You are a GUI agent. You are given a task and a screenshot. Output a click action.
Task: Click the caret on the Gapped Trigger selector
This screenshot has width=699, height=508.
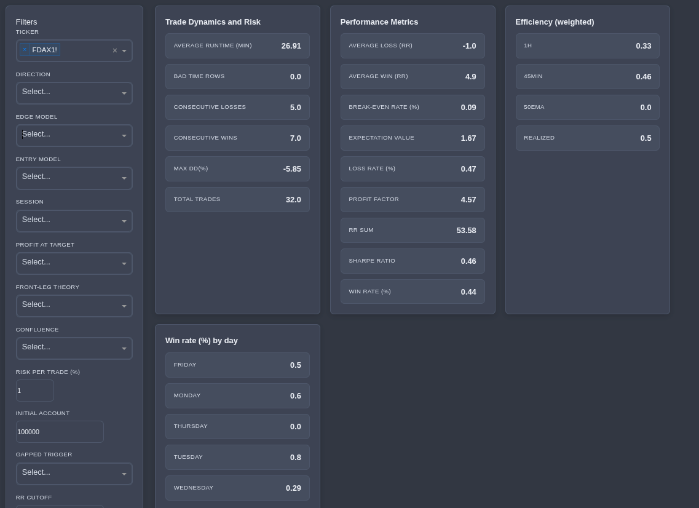click(124, 474)
